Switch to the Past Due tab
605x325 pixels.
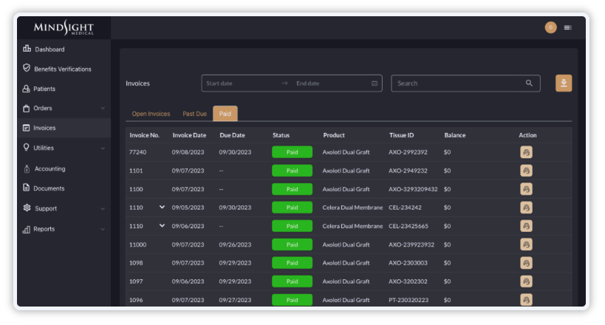(x=194, y=114)
